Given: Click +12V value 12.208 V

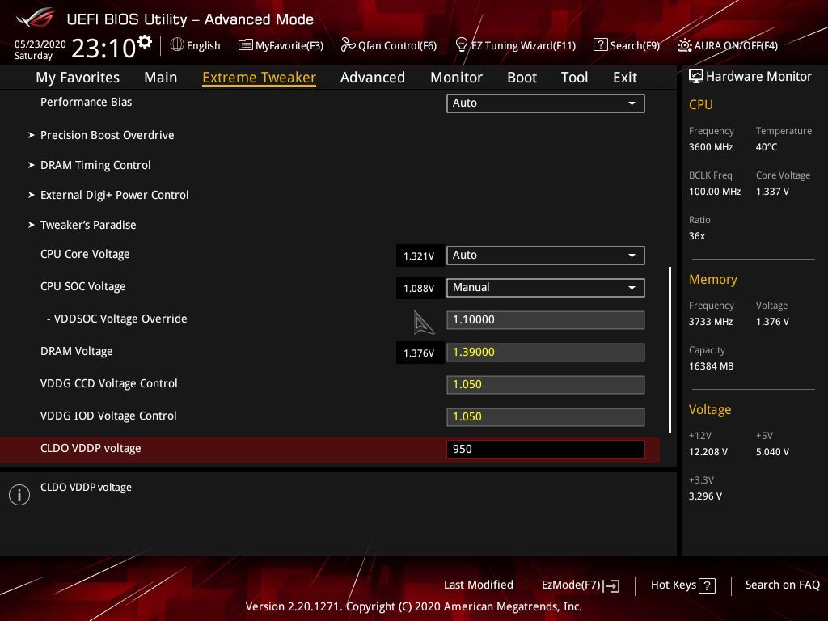Looking at the screenshot, I should click(708, 452).
